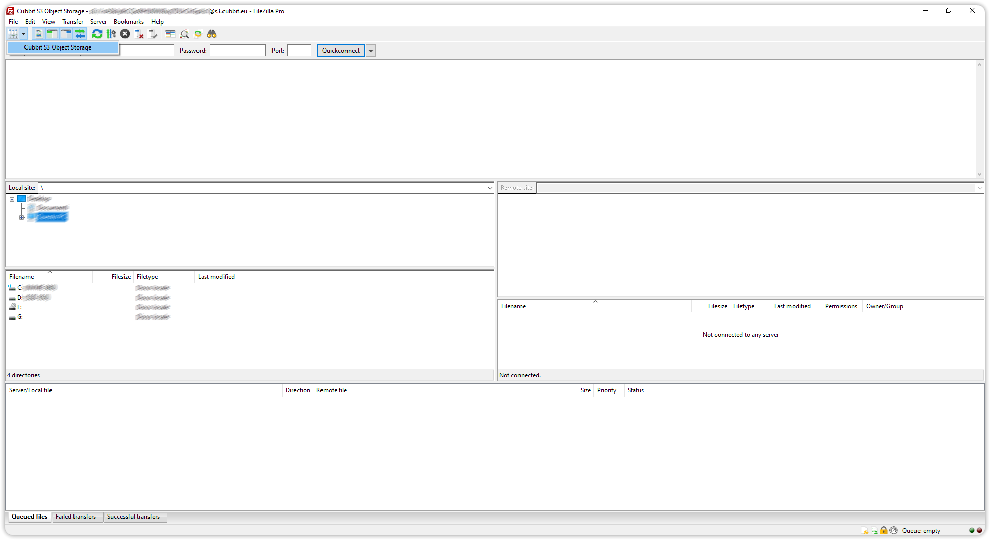The image size is (990, 540).
Task: Expand the highlighted folder in the local tree
Action: pos(21,217)
